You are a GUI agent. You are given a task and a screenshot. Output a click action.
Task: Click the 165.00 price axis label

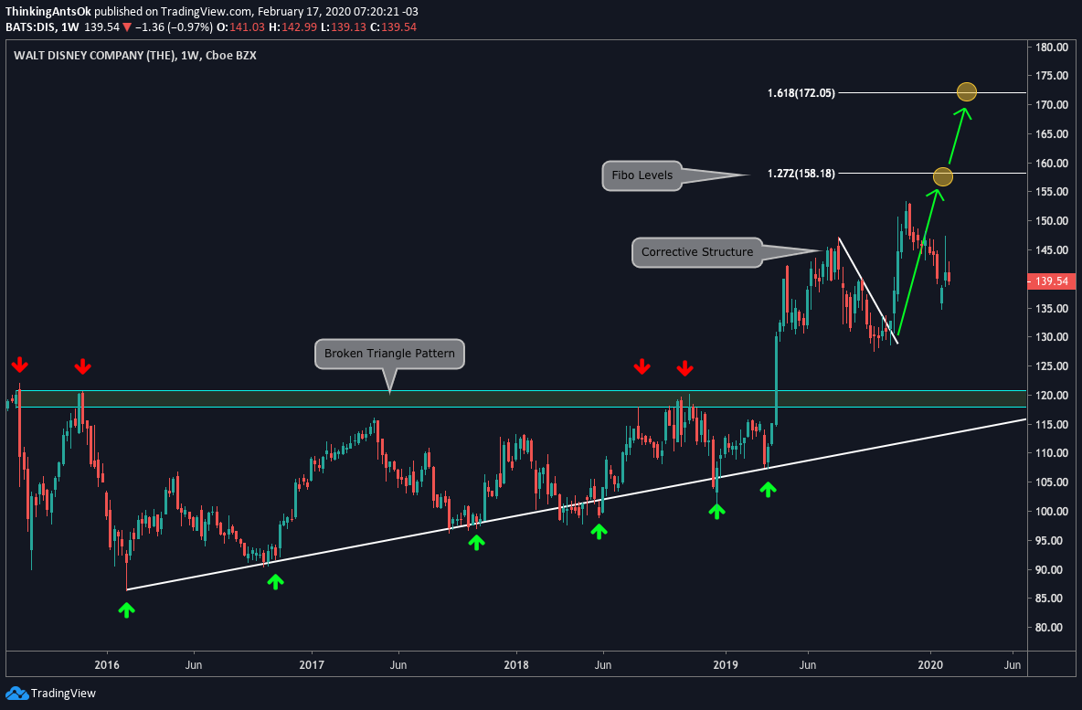point(1052,133)
